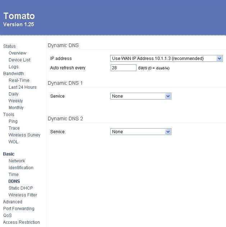
Task: Go to Device List page
Action: (19, 60)
